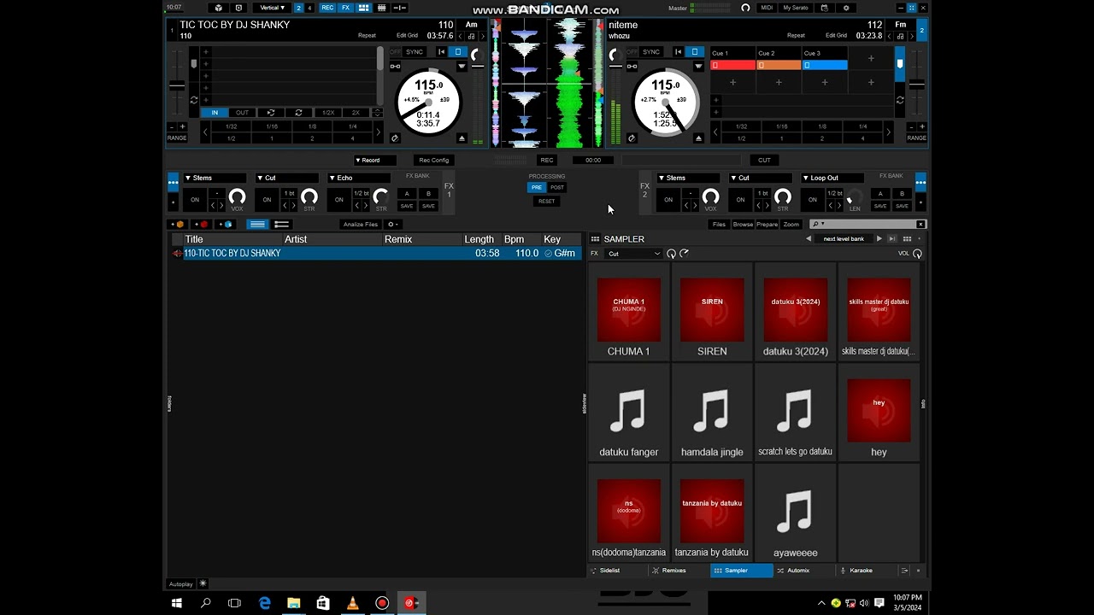Open My Serato
1094x615 pixels.
(796, 8)
